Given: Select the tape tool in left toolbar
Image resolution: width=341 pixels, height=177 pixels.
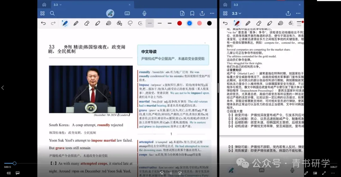Looking at the screenshot, I should click(x=109, y=23).
